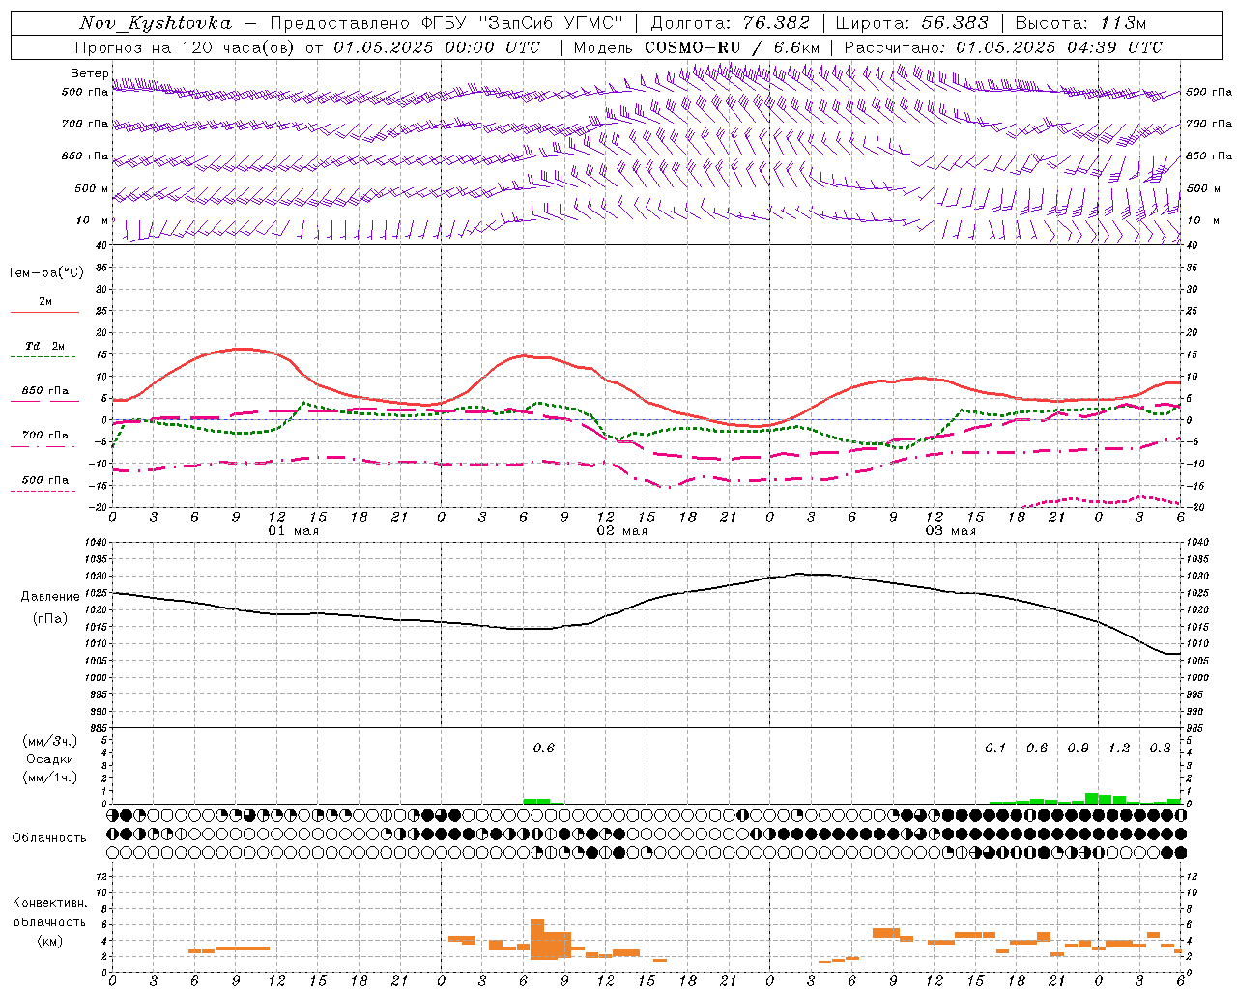The width and height of the screenshot is (1237, 989).
Task: Click precipitation value 0.3
Action: 1160,748
